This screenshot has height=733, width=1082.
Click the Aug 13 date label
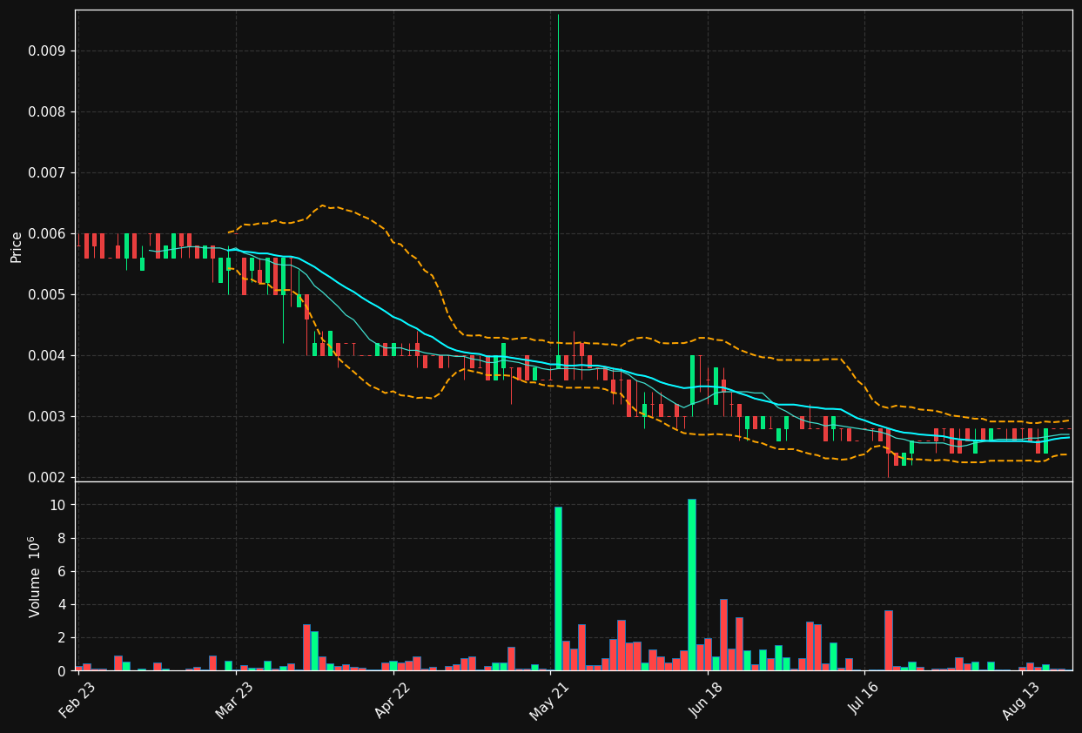click(x=1019, y=699)
